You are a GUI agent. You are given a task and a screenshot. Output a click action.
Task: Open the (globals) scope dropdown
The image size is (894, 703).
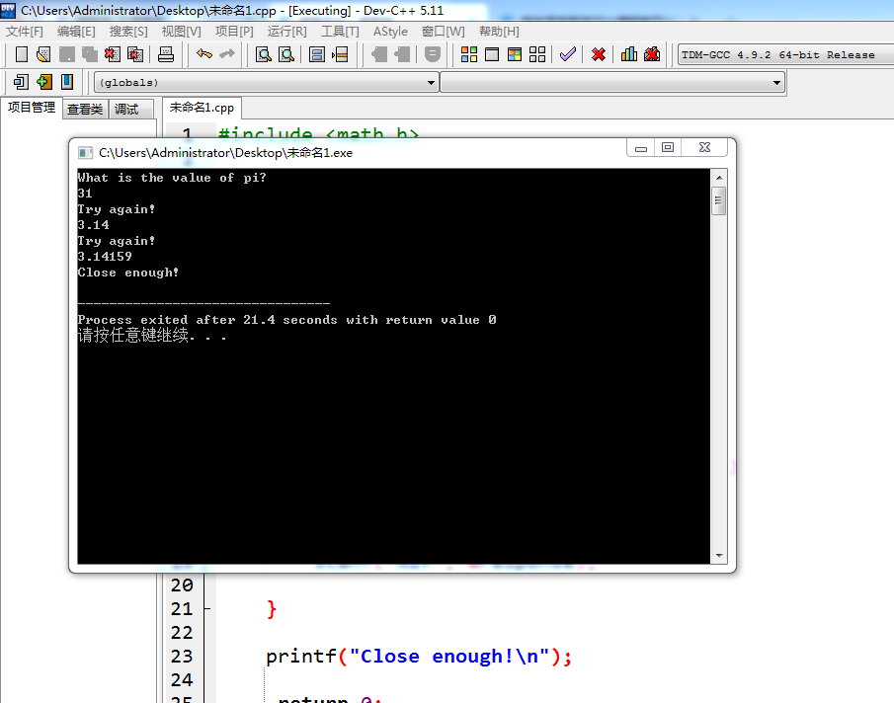pyautogui.click(x=267, y=83)
